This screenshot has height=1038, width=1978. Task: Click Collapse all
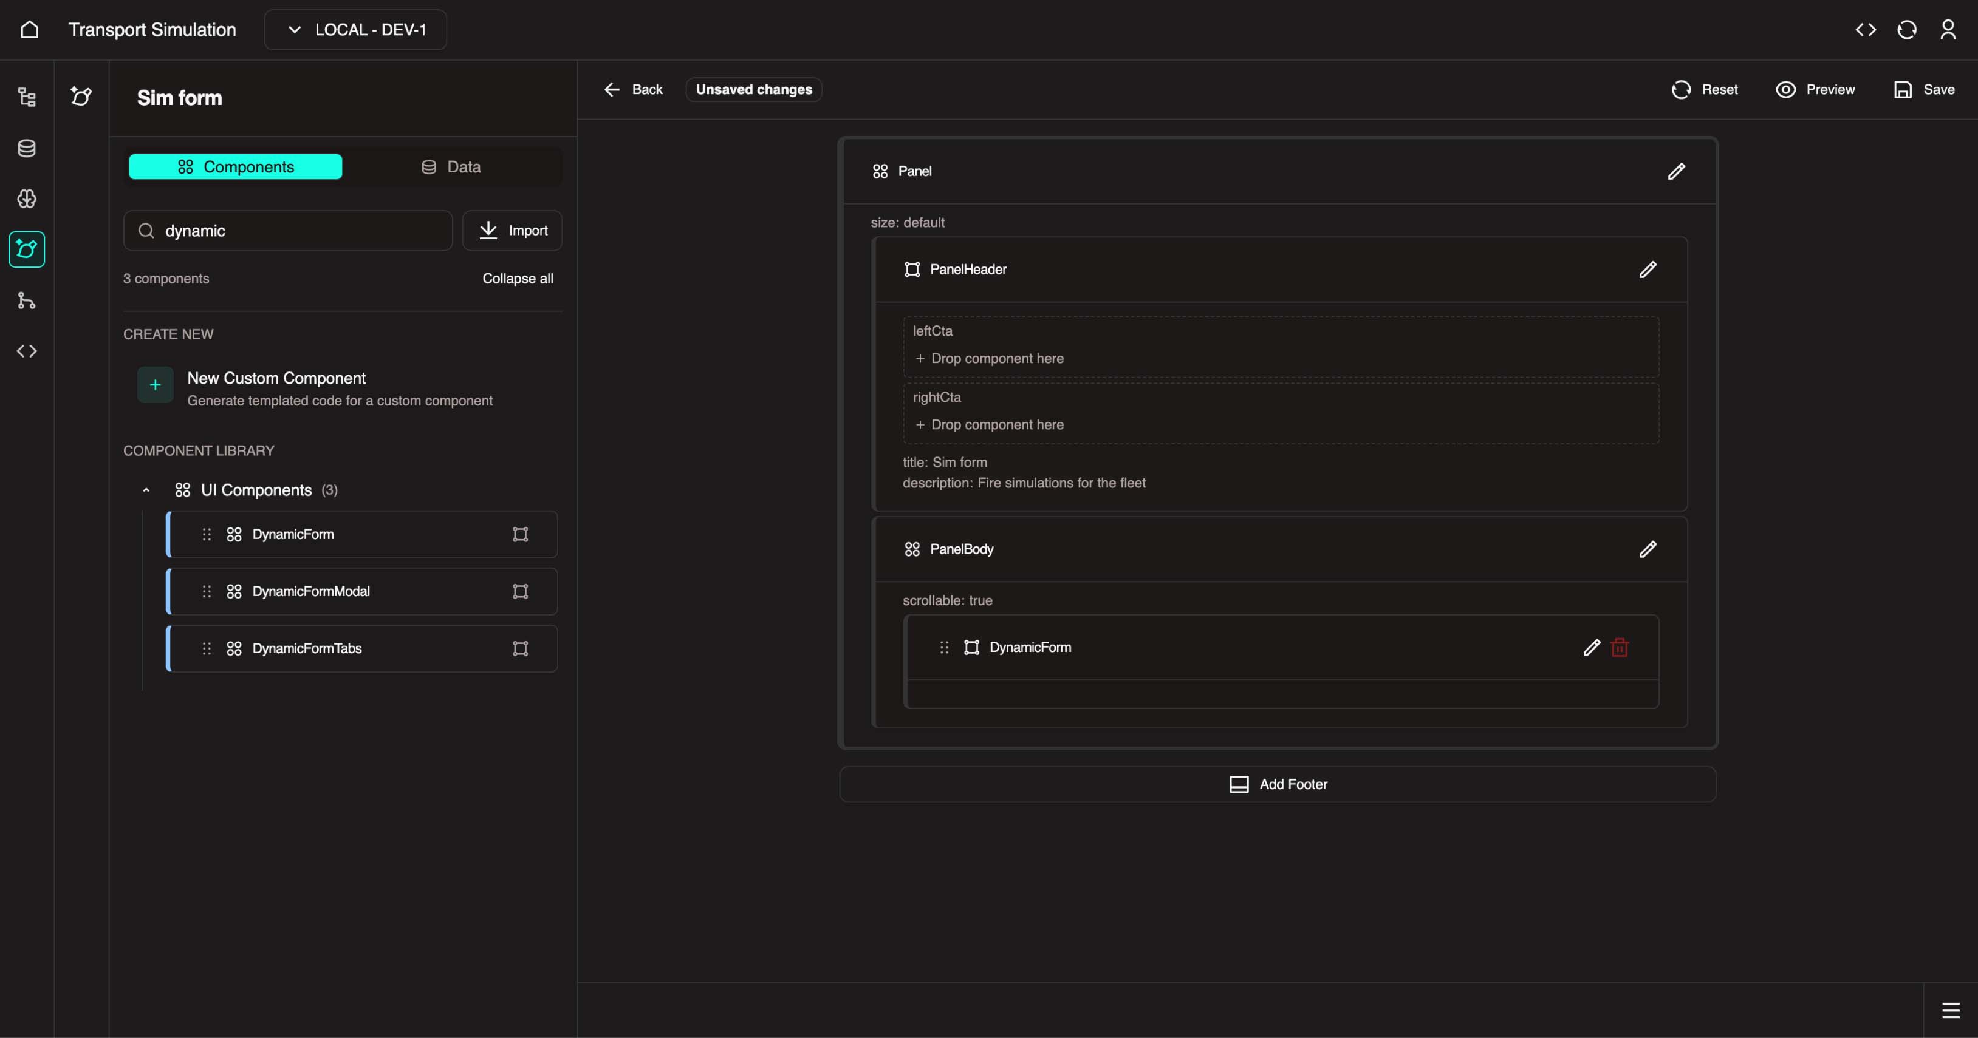pos(518,279)
